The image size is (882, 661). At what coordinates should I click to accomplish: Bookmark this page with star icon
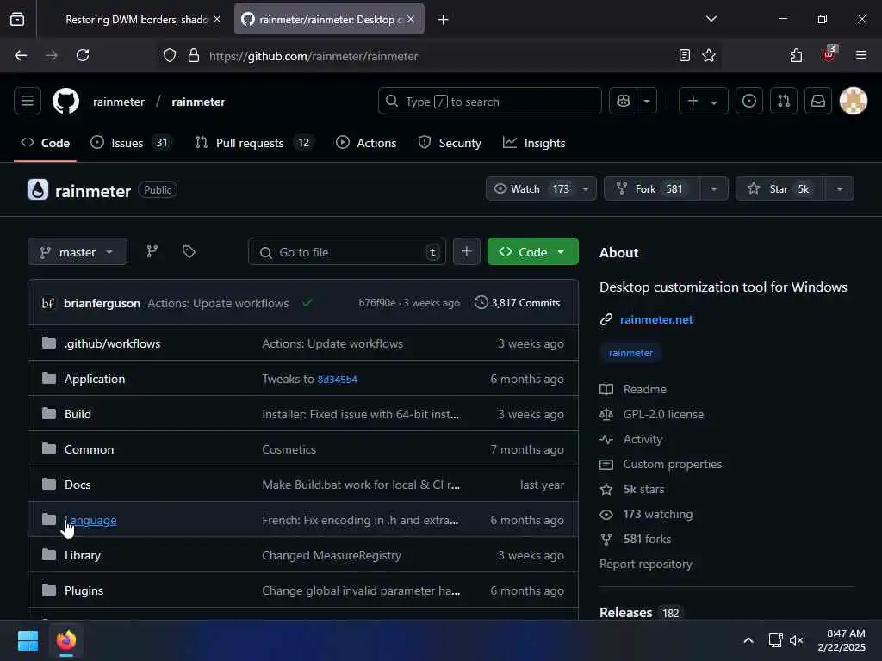709,55
